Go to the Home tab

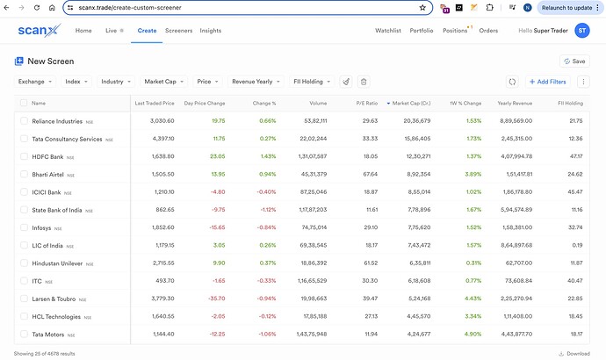(83, 31)
